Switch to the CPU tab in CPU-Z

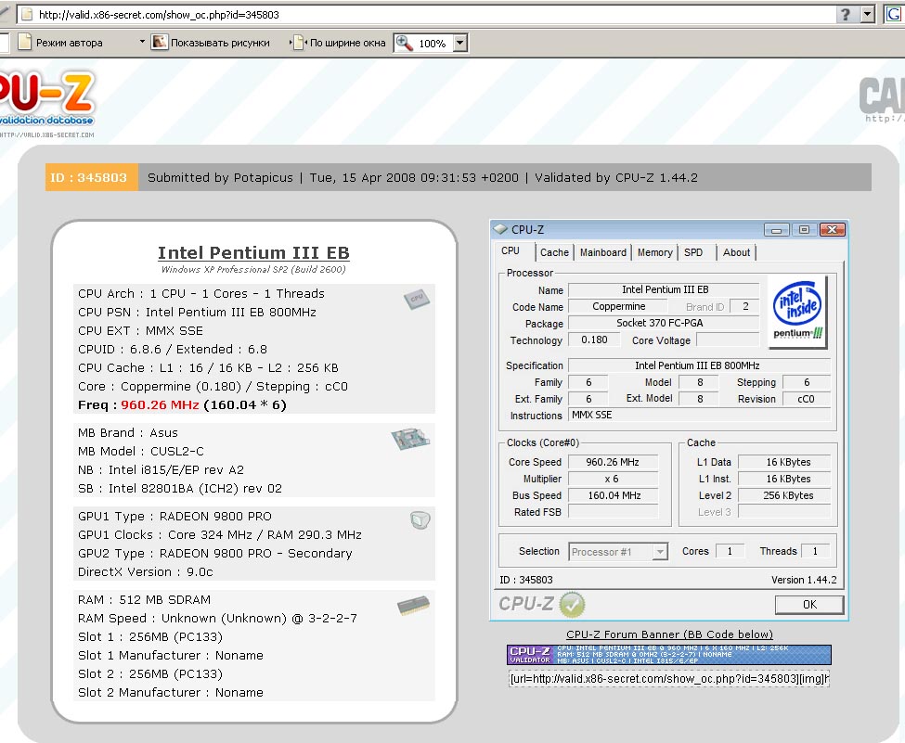coord(511,251)
